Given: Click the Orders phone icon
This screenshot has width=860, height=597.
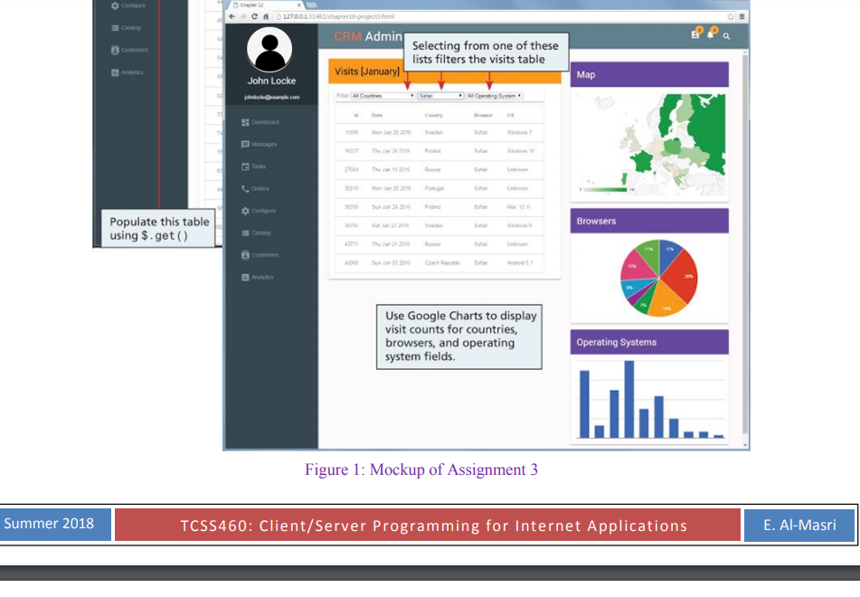Looking at the screenshot, I should pos(245,189).
